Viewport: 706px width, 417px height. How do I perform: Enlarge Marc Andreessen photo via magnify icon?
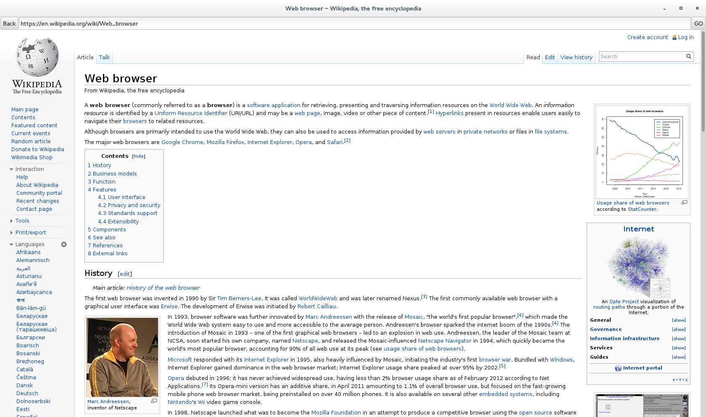154,401
